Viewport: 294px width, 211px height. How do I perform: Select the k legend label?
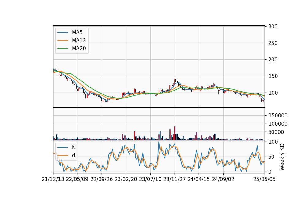point(73,147)
